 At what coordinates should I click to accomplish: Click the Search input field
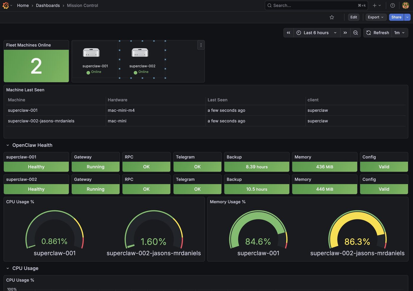(313, 5)
